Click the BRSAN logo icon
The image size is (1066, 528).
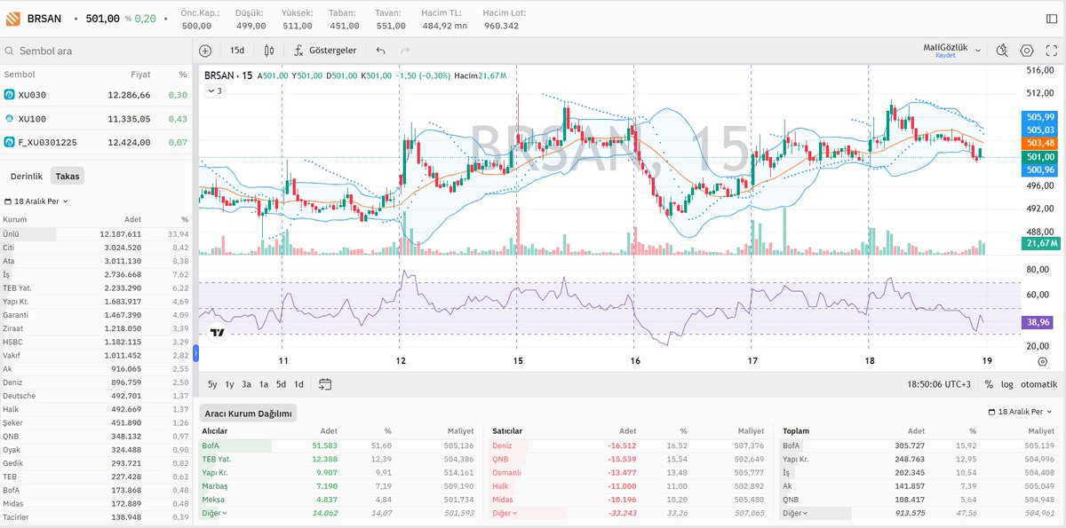coord(13,18)
